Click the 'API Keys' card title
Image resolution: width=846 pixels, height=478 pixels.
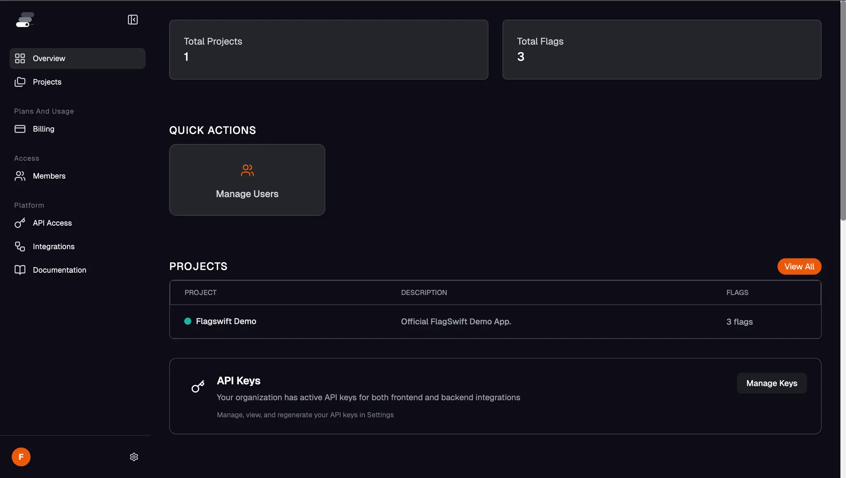(x=239, y=380)
